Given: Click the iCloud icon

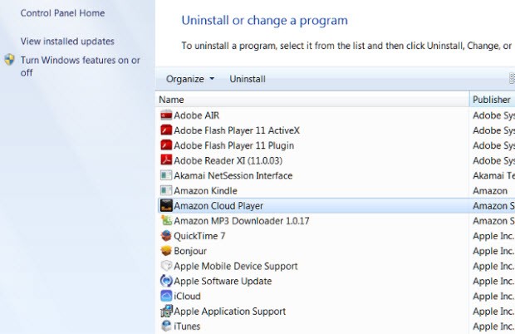Looking at the screenshot, I should point(166,296).
